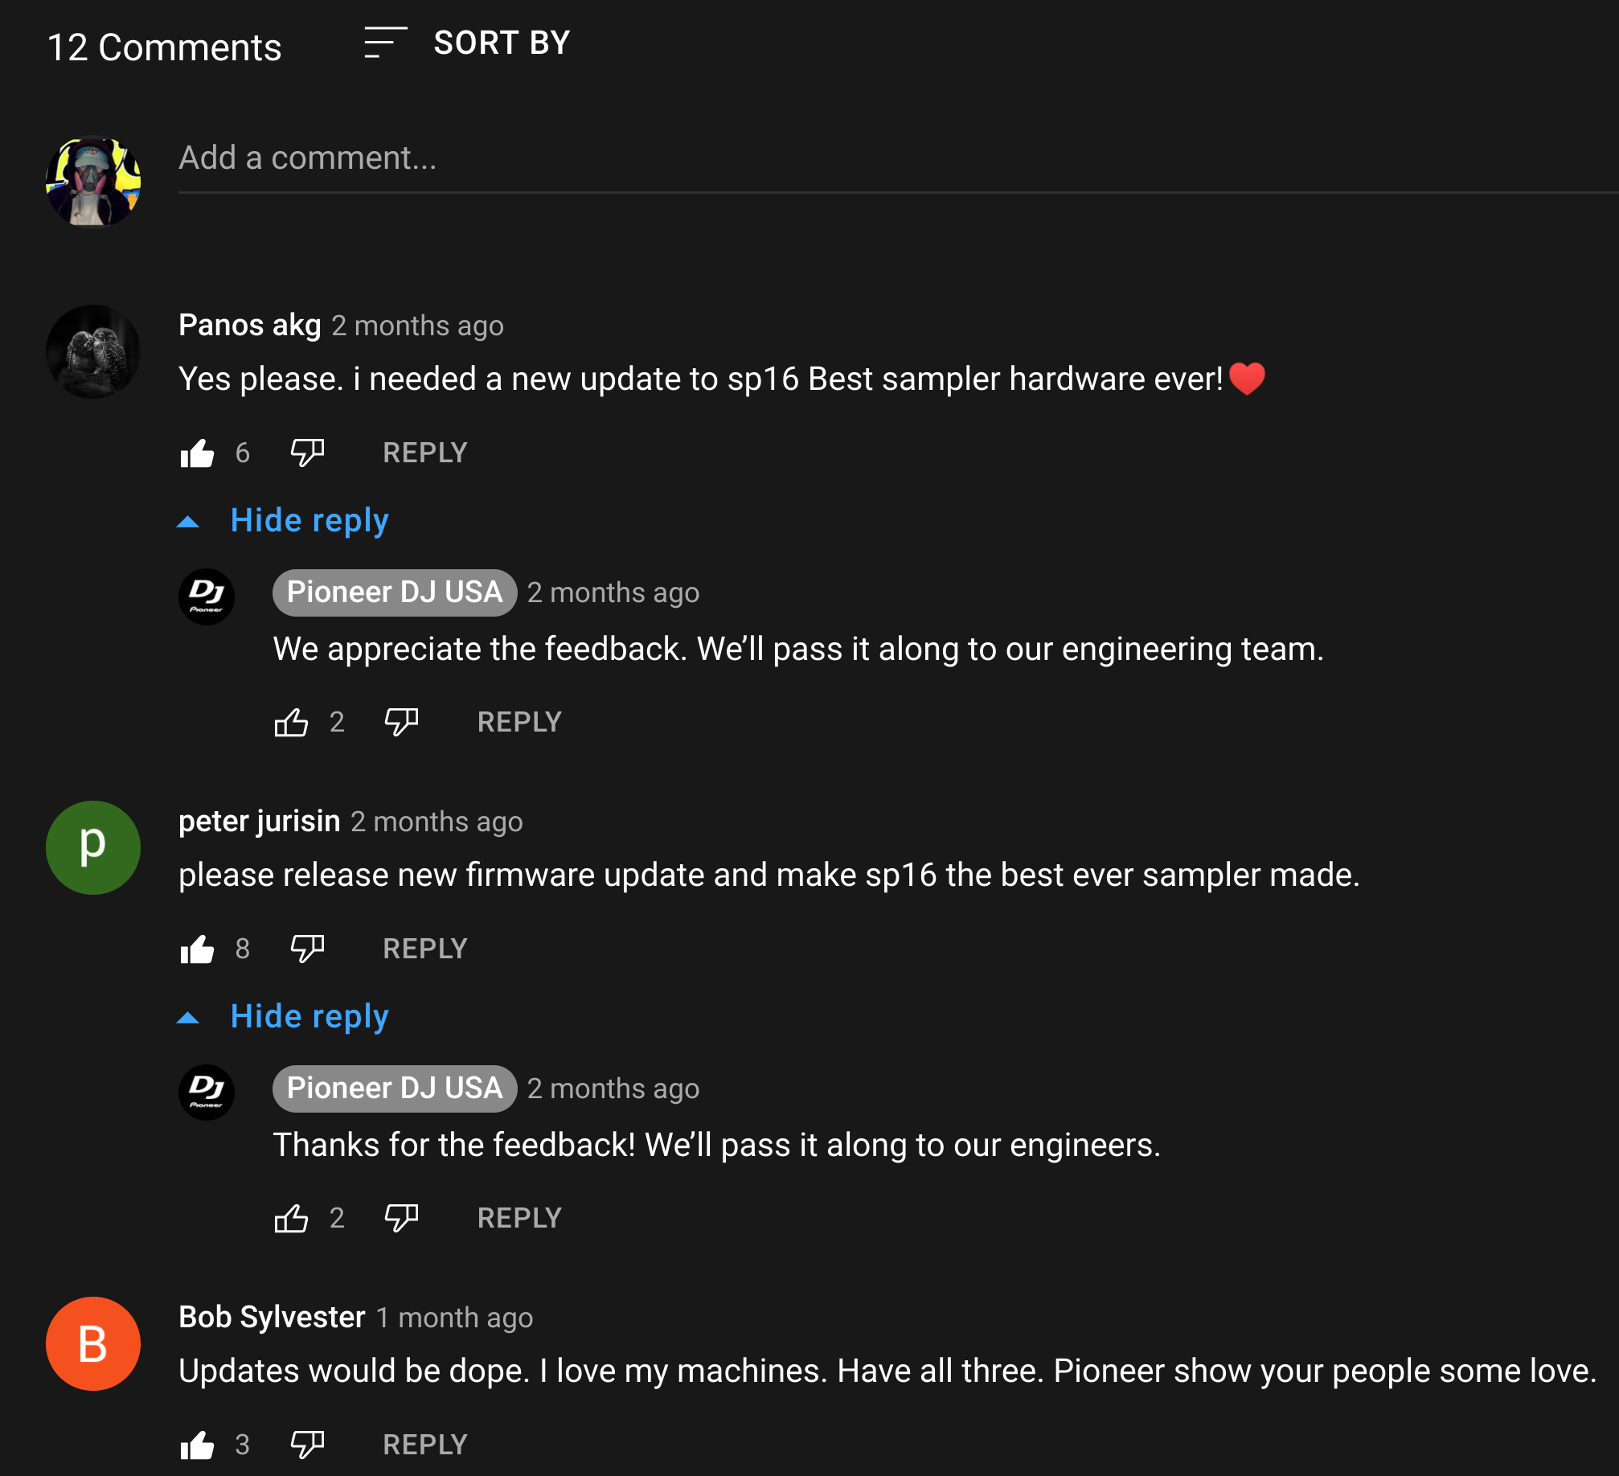
Task: Like Bob Sylvester's comment
Action: pos(197,1445)
